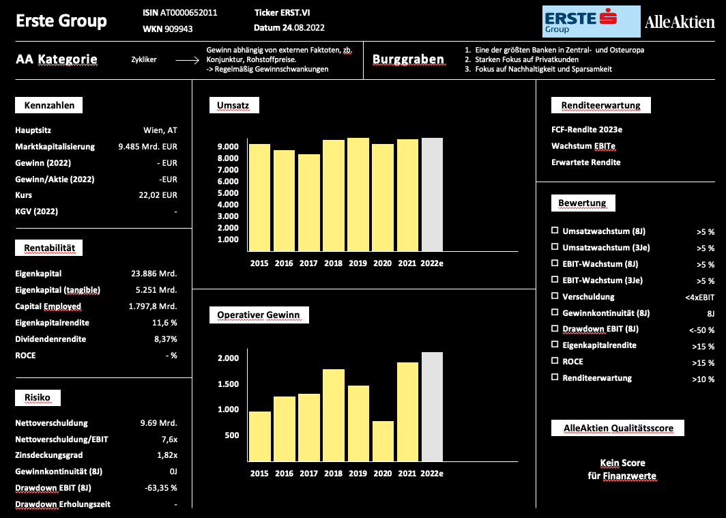This screenshot has height=518, width=726.
Task: Click the Capital Employed value 1.797,8 Mrd.
Action: point(153,306)
